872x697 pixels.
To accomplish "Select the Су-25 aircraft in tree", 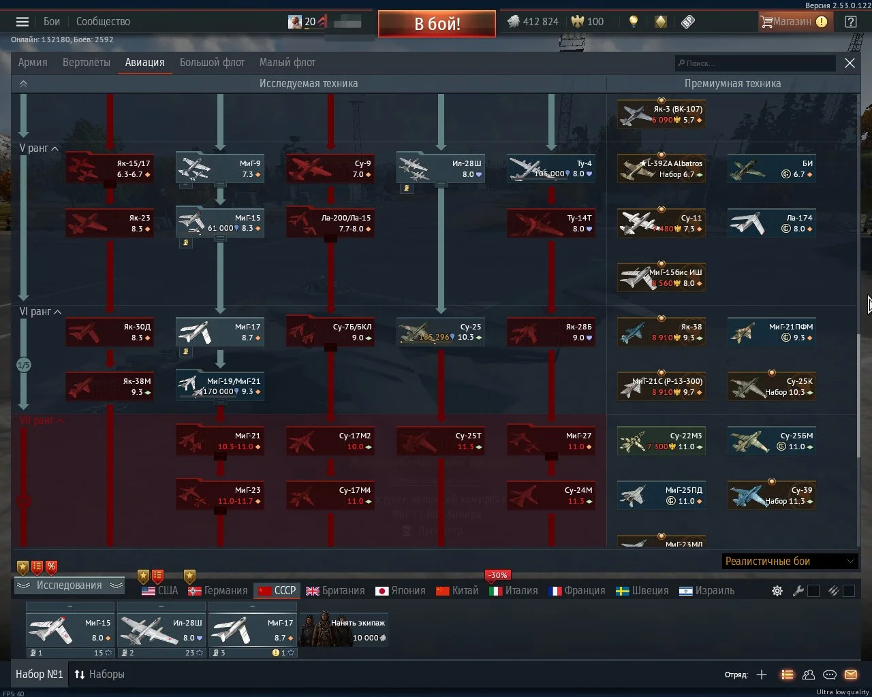I will pos(441,332).
